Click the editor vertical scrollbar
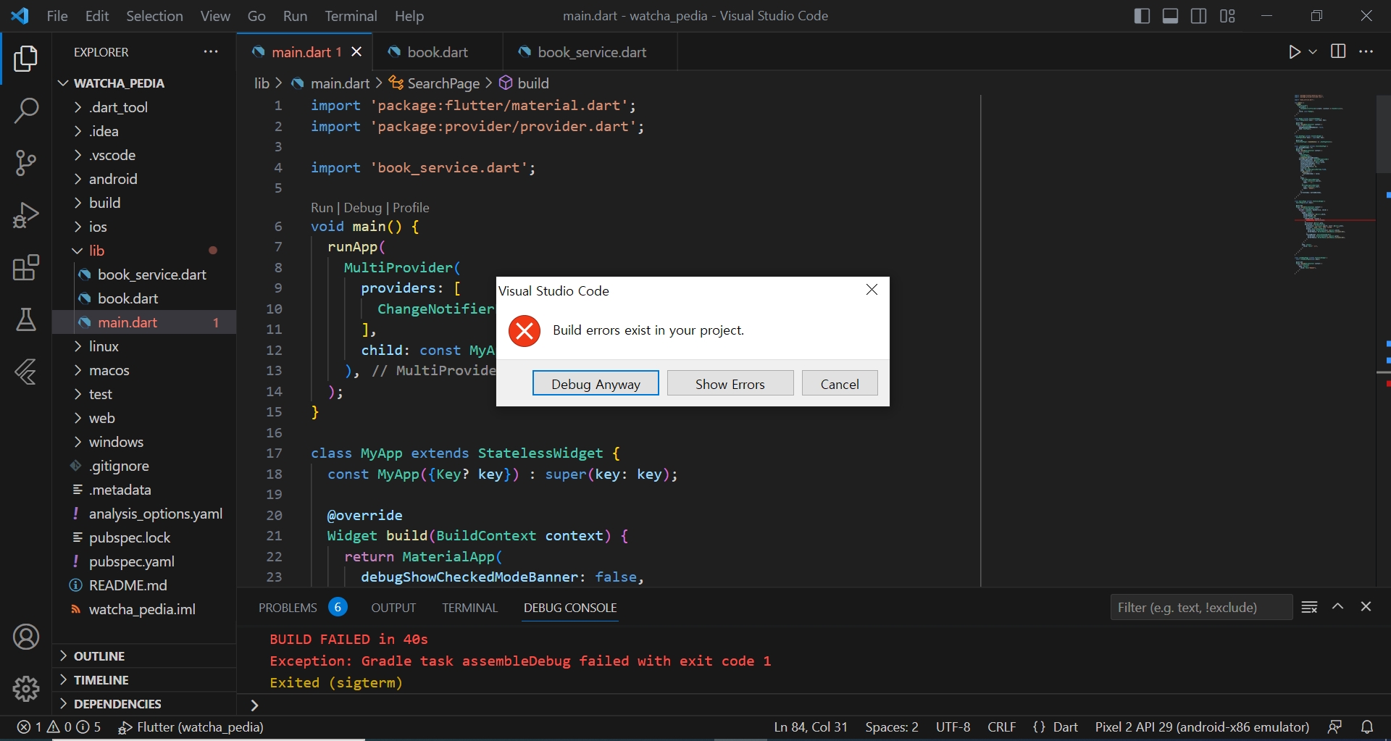This screenshot has width=1391, height=741. point(1383,134)
